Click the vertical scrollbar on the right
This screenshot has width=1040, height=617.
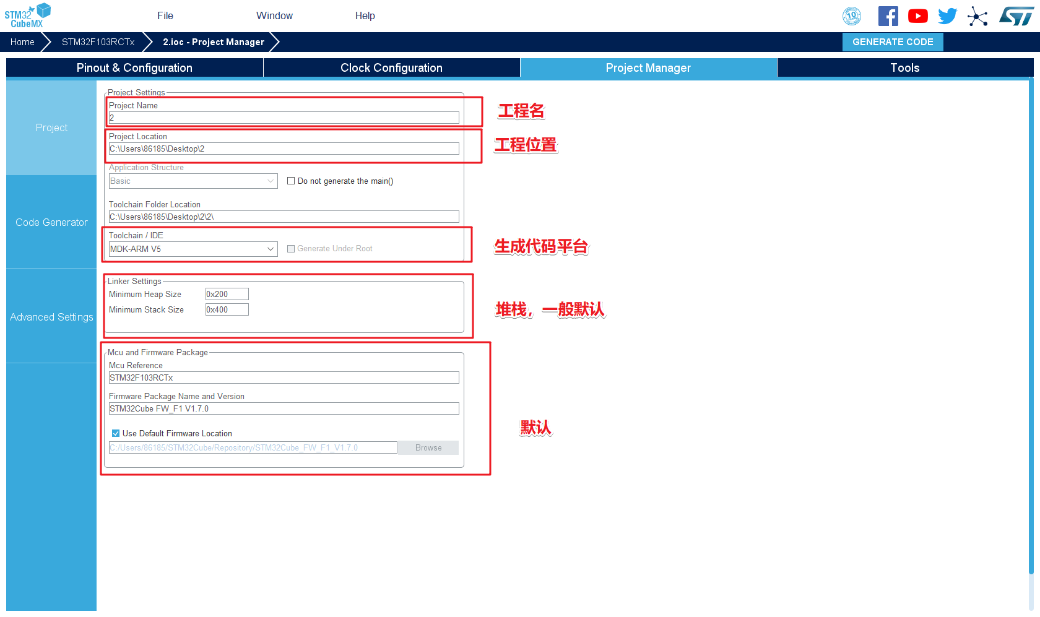1031,326
